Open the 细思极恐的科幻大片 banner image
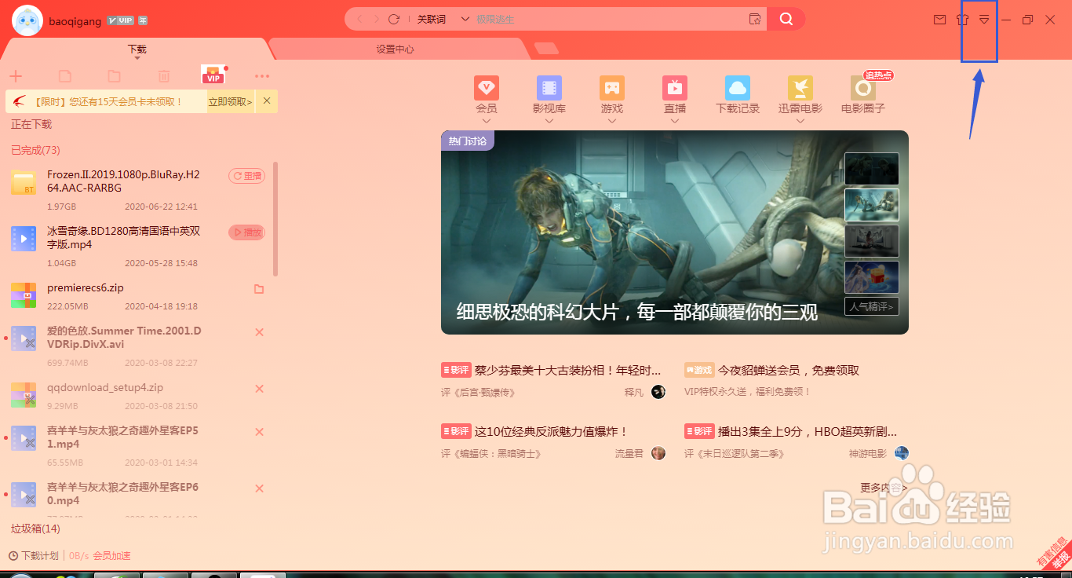Screen dimensions: 1072x578 (675, 232)
